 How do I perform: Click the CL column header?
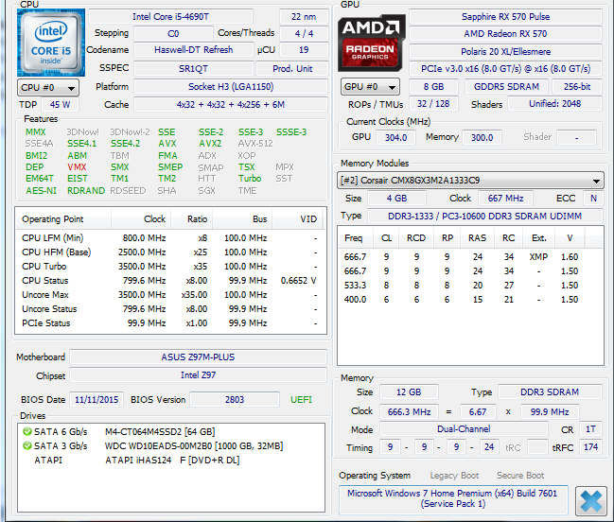tap(387, 238)
